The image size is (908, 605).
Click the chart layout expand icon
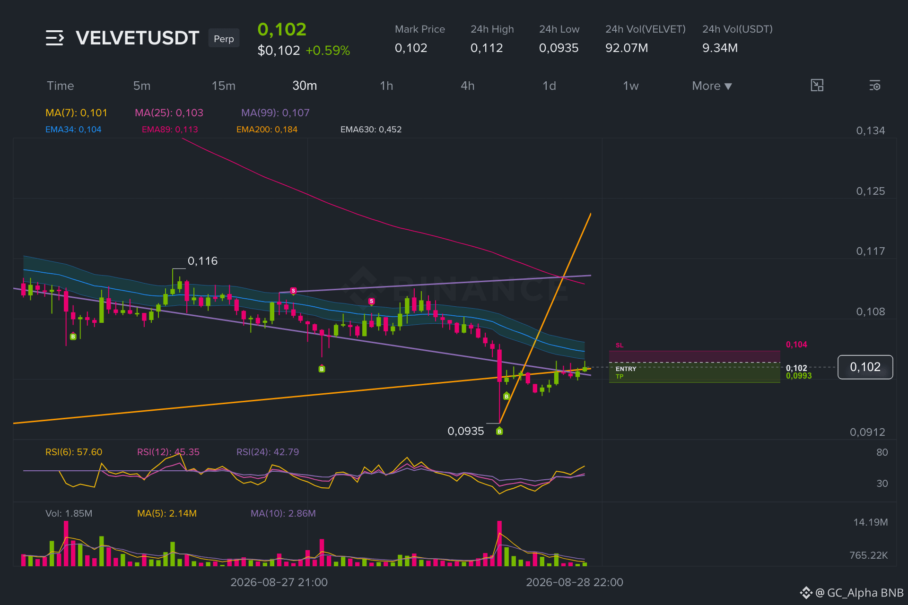pyautogui.click(x=817, y=86)
